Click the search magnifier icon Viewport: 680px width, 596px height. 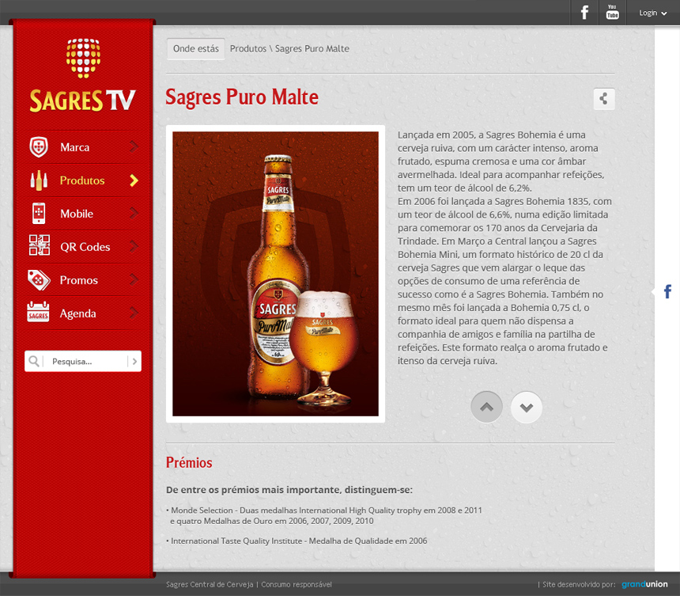click(34, 361)
